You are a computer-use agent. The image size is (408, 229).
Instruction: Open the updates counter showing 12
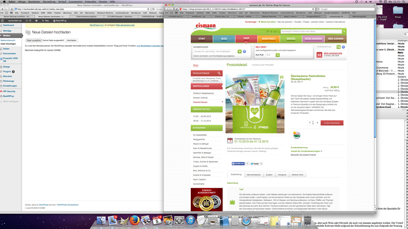pos(28,21)
